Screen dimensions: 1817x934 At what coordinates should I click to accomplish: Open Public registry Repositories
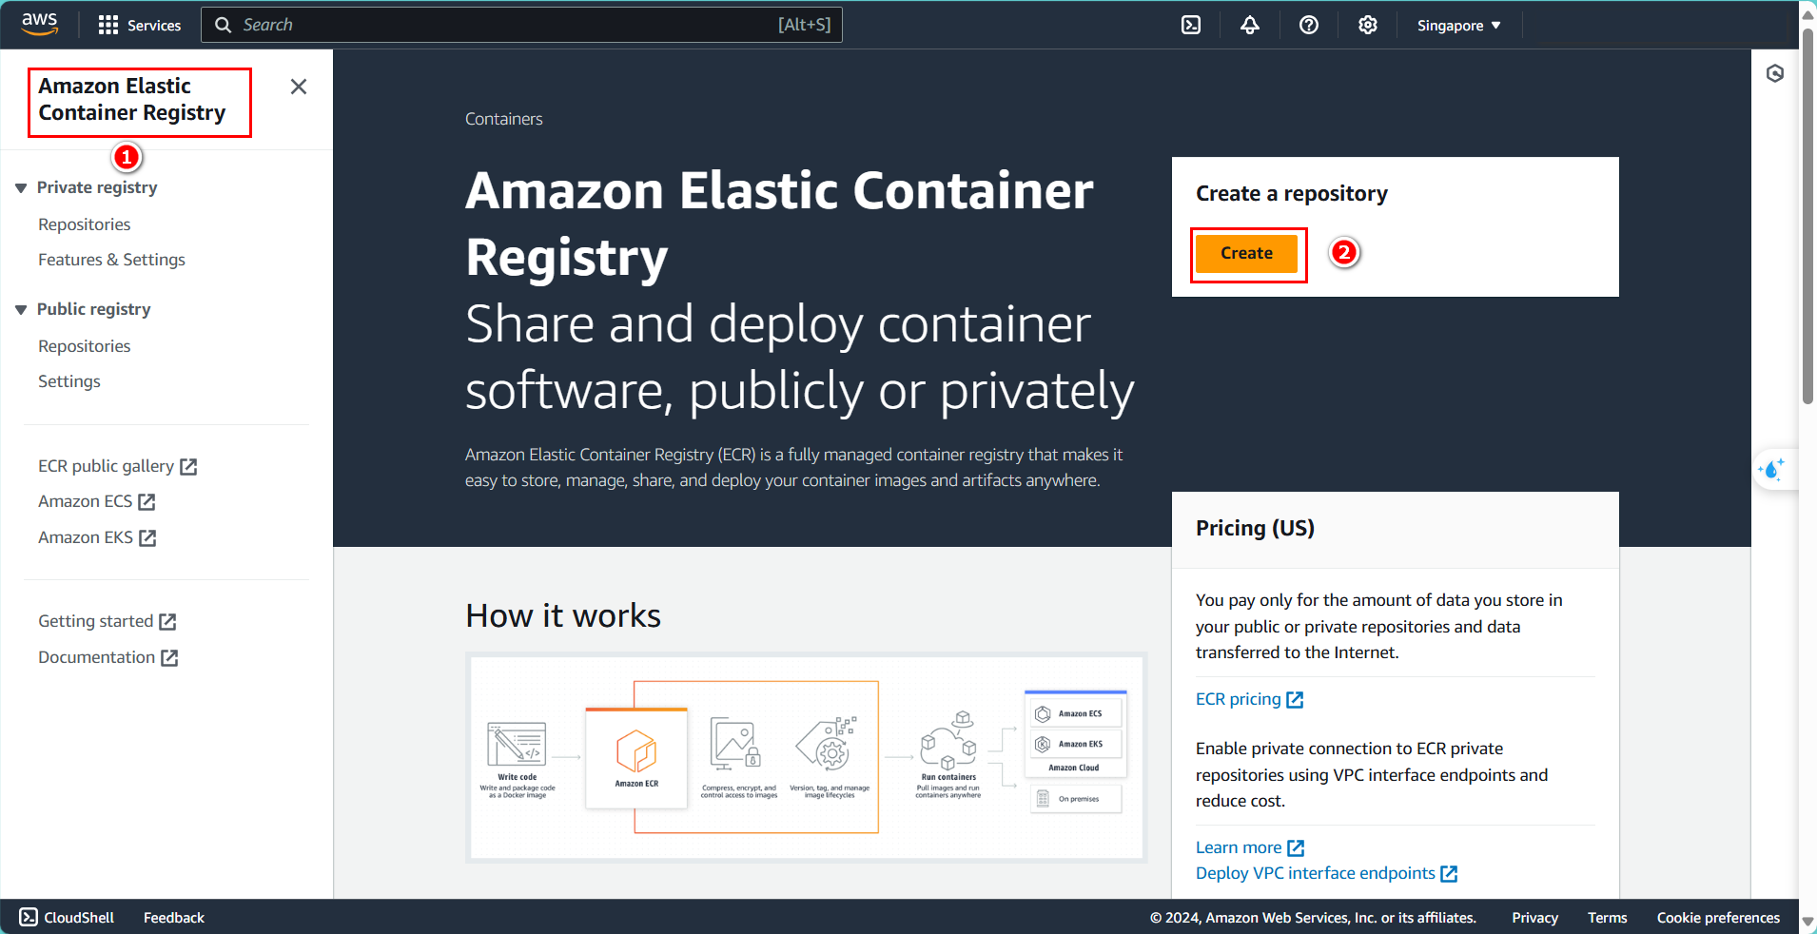[85, 346]
